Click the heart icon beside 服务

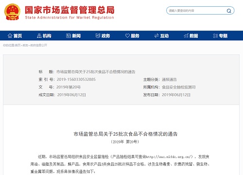click(127, 35)
